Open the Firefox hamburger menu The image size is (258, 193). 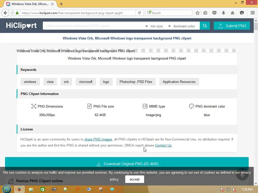pos(252,13)
